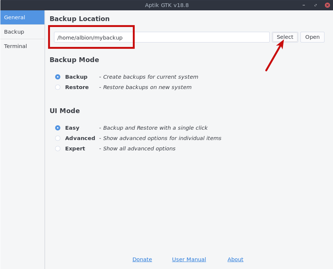333x269 pixels.
Task: Go to the Terminal sidebar tab
Action: [x=22, y=46]
